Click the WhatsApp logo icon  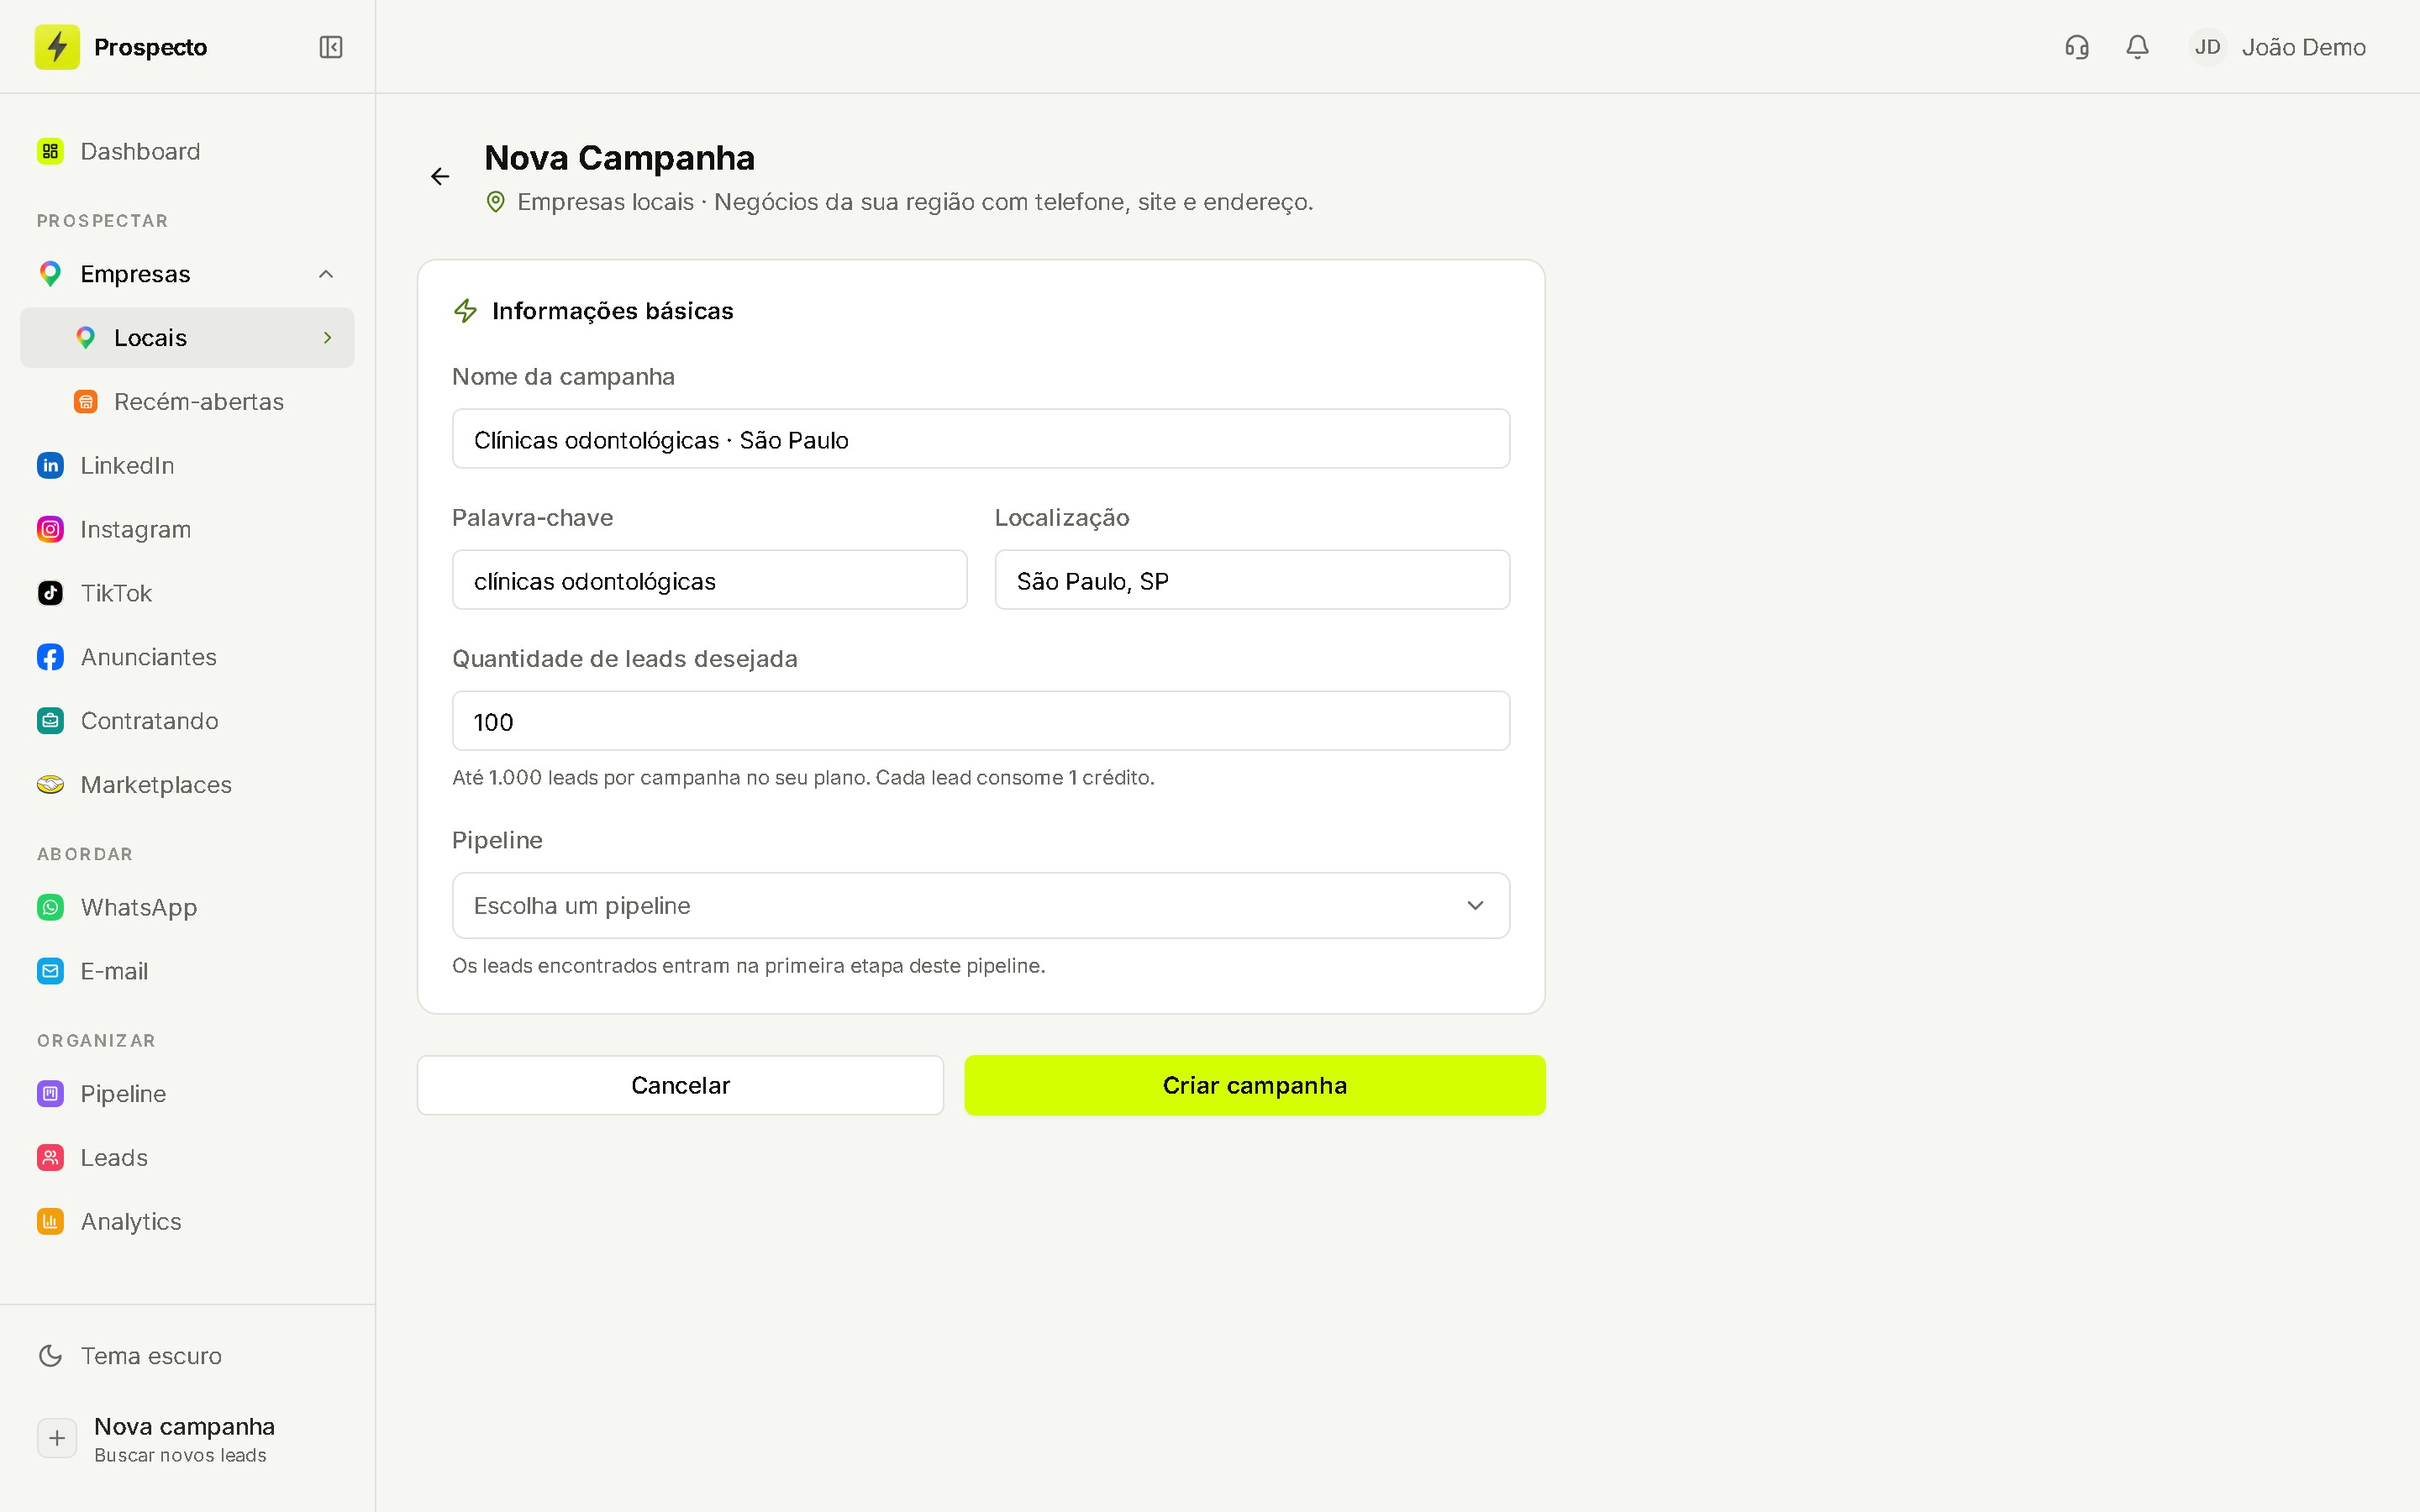coord(50,907)
